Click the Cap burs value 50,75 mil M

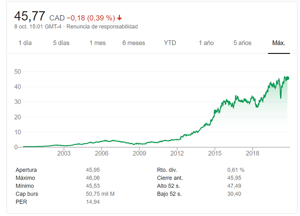[100, 193]
